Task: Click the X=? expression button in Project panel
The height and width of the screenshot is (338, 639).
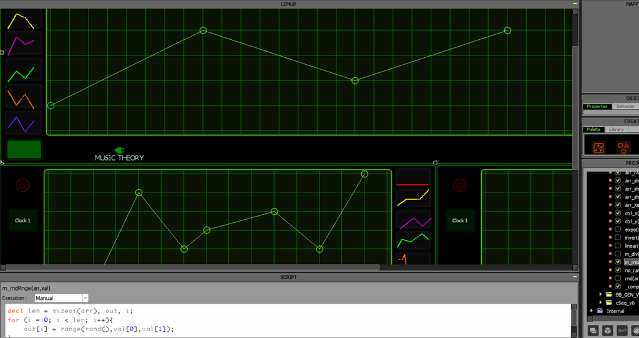Action: [622, 331]
